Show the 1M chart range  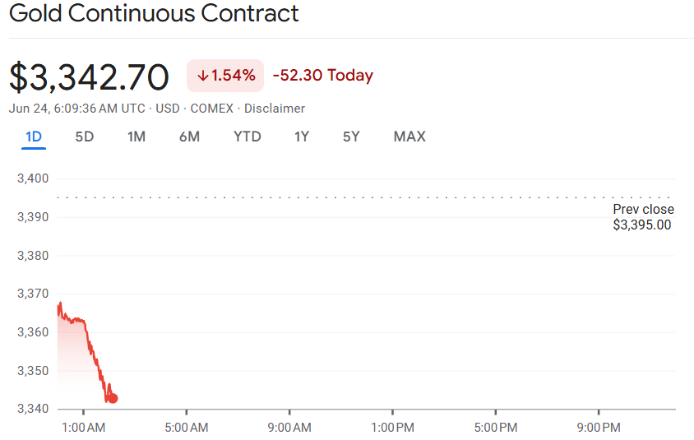click(x=136, y=137)
